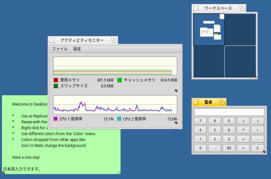Click 'Icon-O-Matic change the background' note line
The height and width of the screenshot is (179, 271).
[53, 145]
